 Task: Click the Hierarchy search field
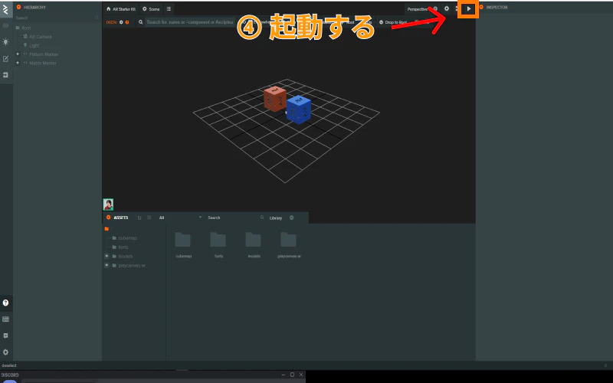[x=57, y=18]
